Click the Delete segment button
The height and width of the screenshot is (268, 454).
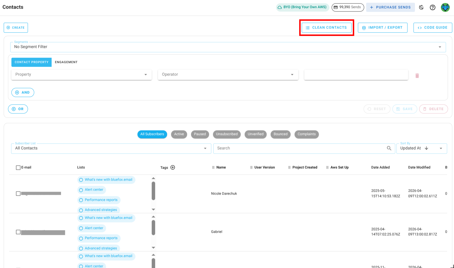(433, 109)
